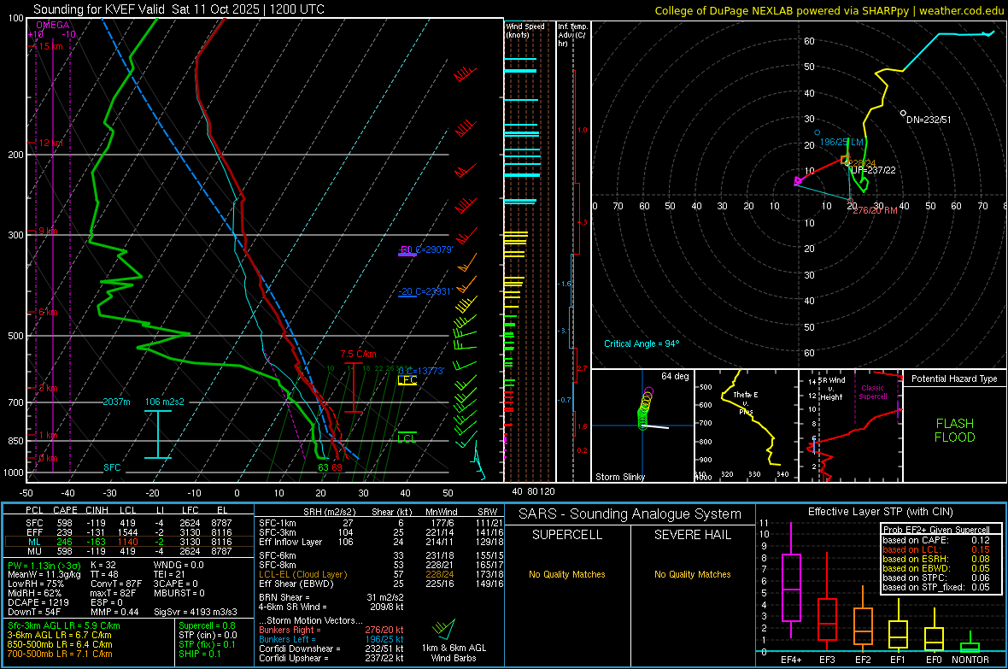The image size is (1008, 669).
Task: Click the 'EL C=29079' level marker
Action: point(426,249)
